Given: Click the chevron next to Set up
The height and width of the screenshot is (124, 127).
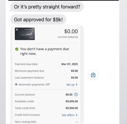Looking at the screenshot, I should tap(77, 84).
